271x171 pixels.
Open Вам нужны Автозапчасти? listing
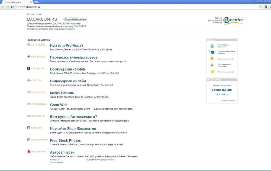click(x=73, y=117)
